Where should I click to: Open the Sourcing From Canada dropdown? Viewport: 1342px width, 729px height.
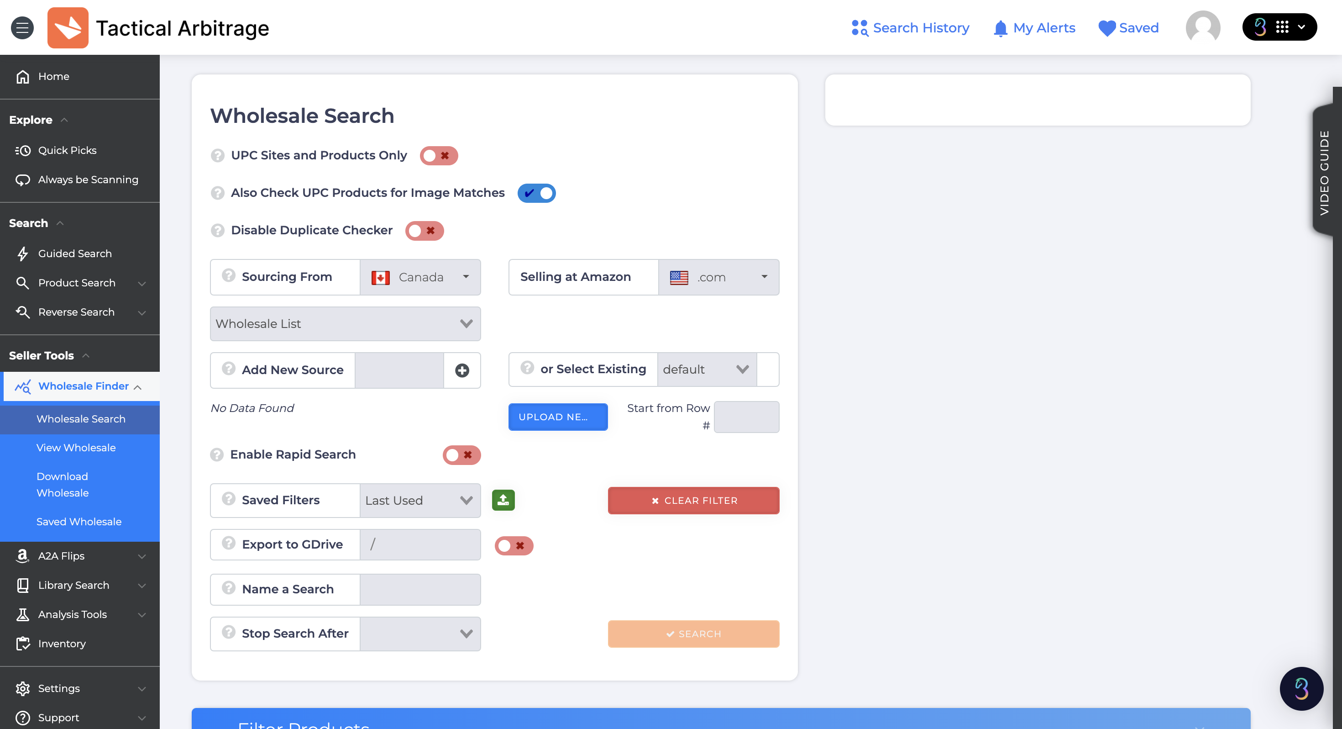pos(420,277)
